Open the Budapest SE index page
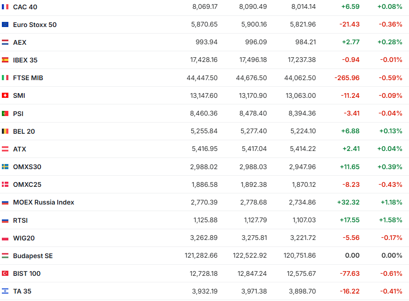 [x=33, y=256]
